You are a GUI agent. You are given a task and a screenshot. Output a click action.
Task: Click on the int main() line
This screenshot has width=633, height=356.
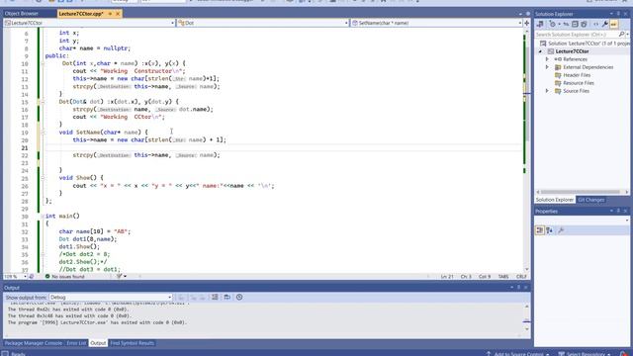(x=62, y=216)
